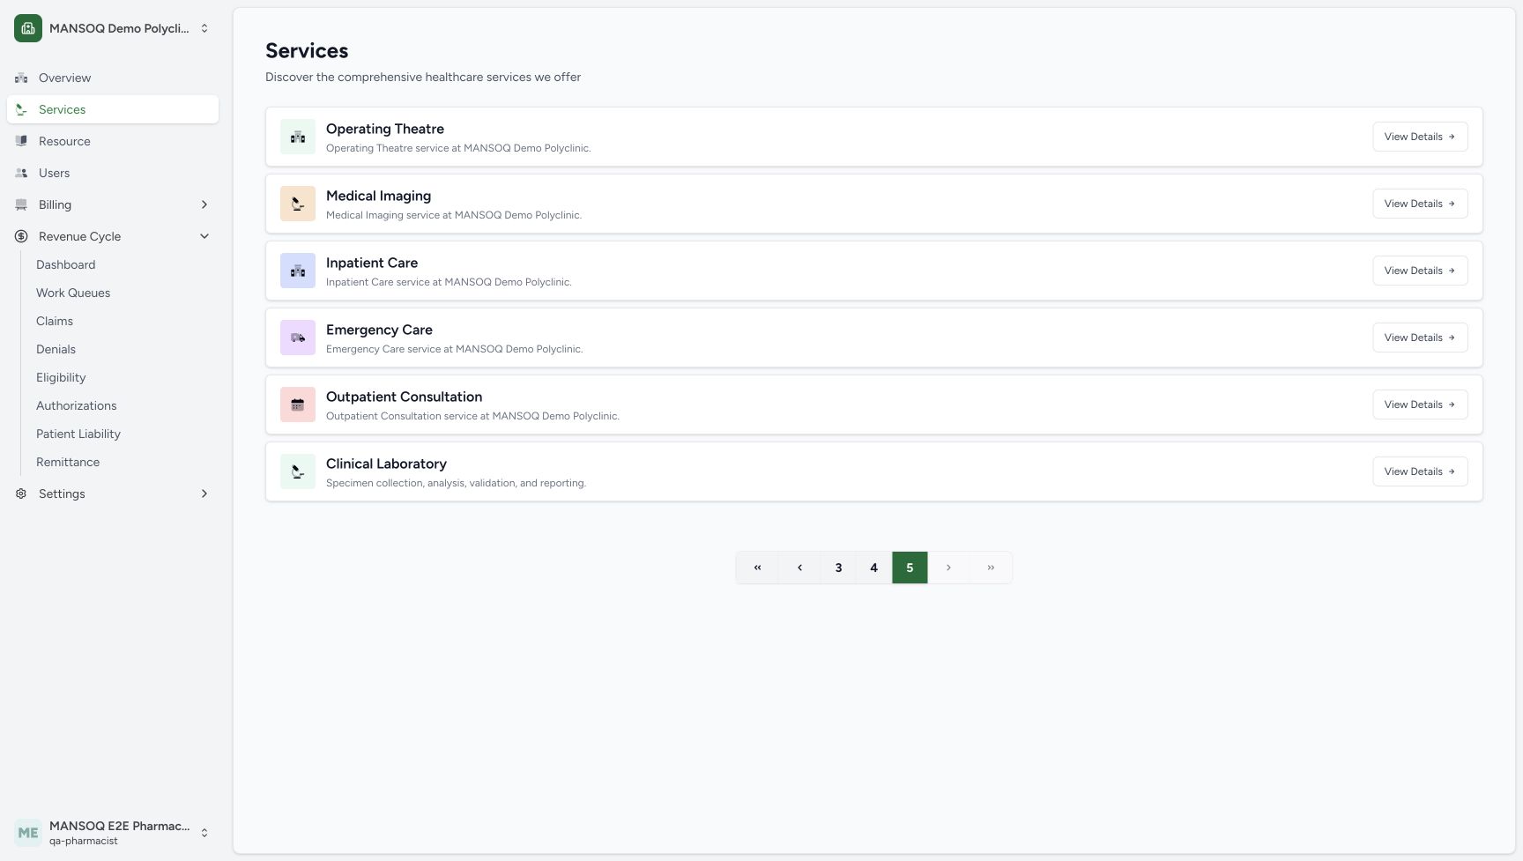Click the Revenue Cycle dollar icon
The image size is (1523, 861).
click(21, 236)
